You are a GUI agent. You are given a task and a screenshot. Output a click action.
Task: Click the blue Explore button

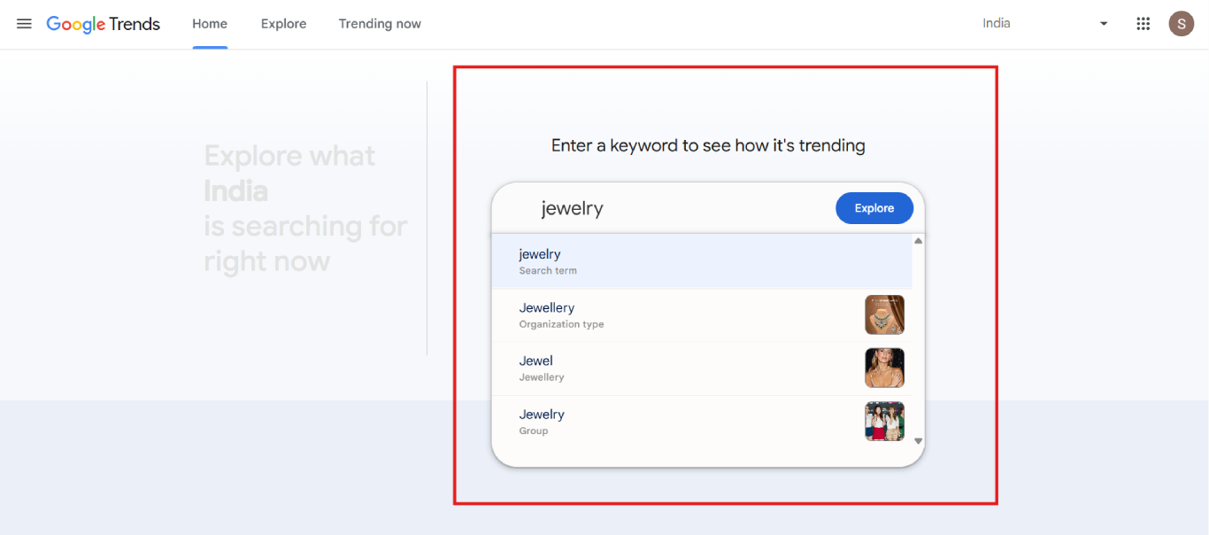(x=874, y=208)
